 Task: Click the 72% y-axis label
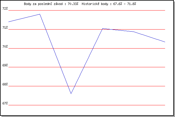pyautogui.click(x=5, y=8)
